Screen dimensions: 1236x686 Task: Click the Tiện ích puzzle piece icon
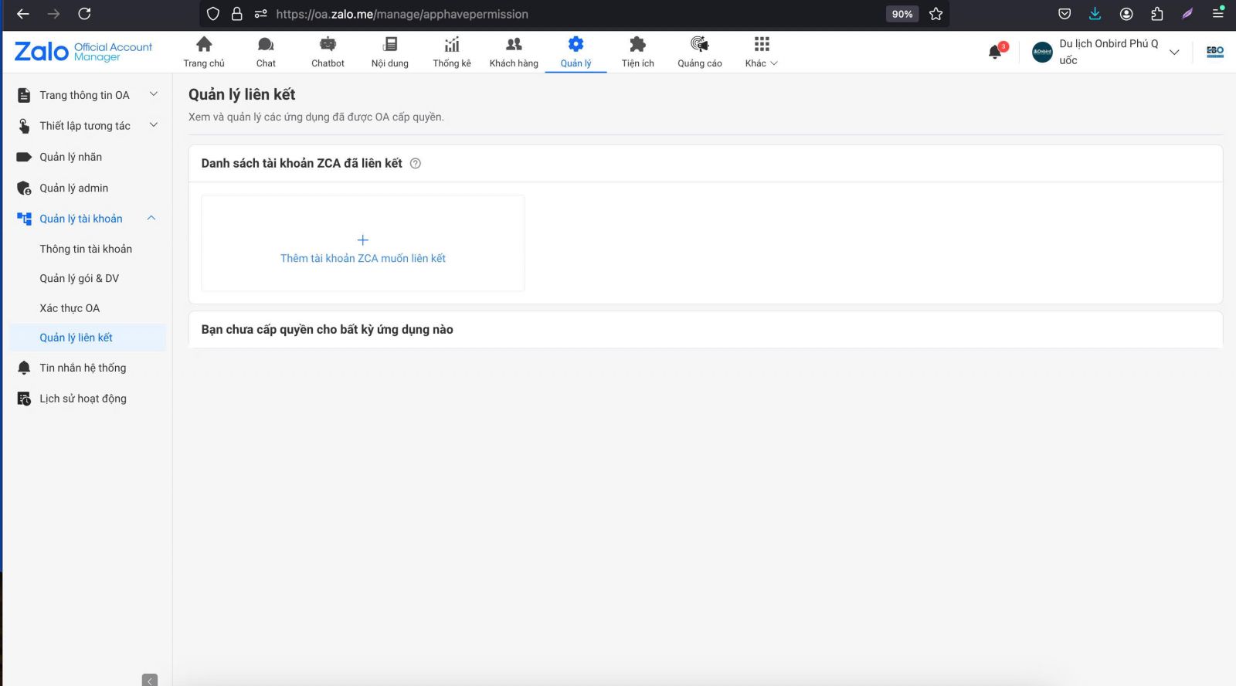637,45
